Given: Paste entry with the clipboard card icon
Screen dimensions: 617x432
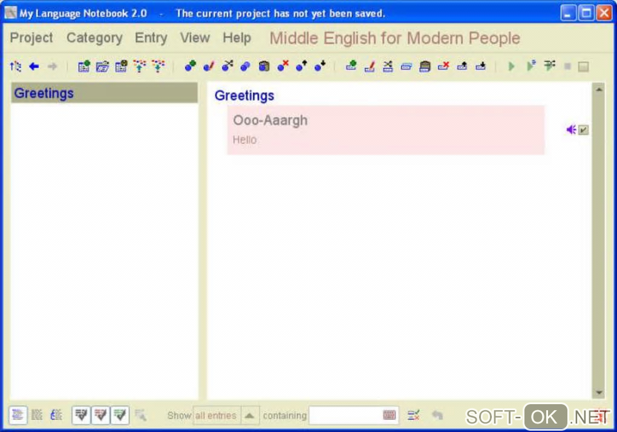Looking at the screenshot, I should point(425,66).
